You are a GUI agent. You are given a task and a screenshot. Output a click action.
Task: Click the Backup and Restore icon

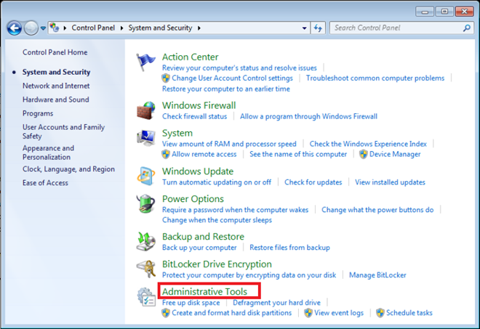coord(145,241)
